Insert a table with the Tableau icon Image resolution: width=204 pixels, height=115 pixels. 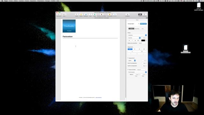(x=81, y=14)
